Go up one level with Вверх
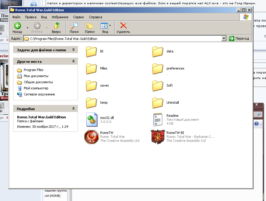Image resolution: width=266 pixels, height=201 pixels. tap(56, 28)
